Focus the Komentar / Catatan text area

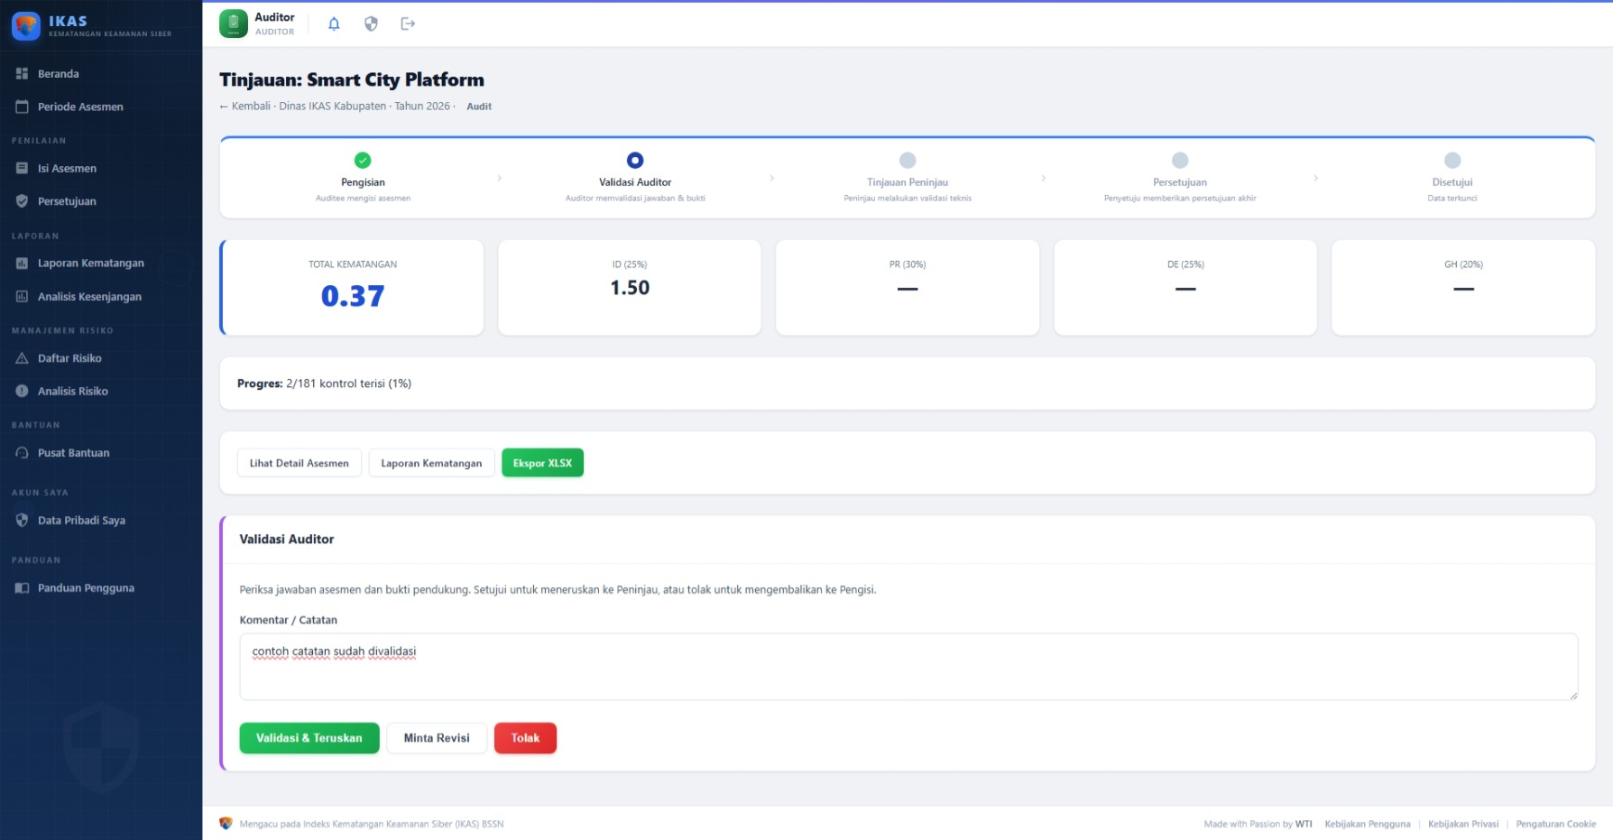pyautogui.click(x=908, y=667)
